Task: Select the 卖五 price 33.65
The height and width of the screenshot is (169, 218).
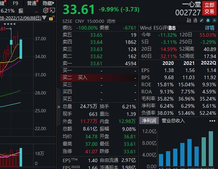Action: [96, 35]
